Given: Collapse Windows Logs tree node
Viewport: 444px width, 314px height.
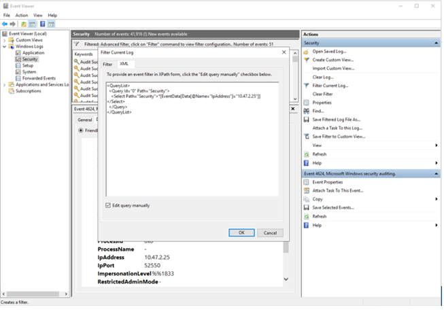Looking at the screenshot, I should tap(4, 46).
